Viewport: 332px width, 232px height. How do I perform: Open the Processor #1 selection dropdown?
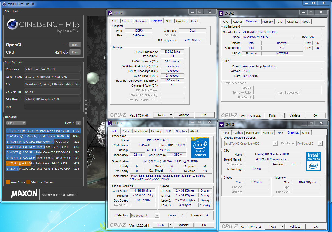pyautogui.click(x=145, y=215)
